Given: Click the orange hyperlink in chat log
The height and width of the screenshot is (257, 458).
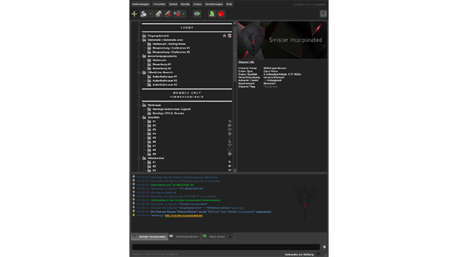Looking at the screenshot, I should click(x=185, y=215).
